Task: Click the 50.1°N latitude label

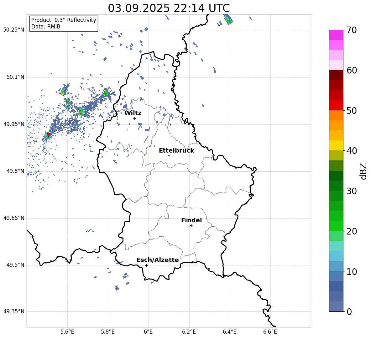Action: point(15,77)
